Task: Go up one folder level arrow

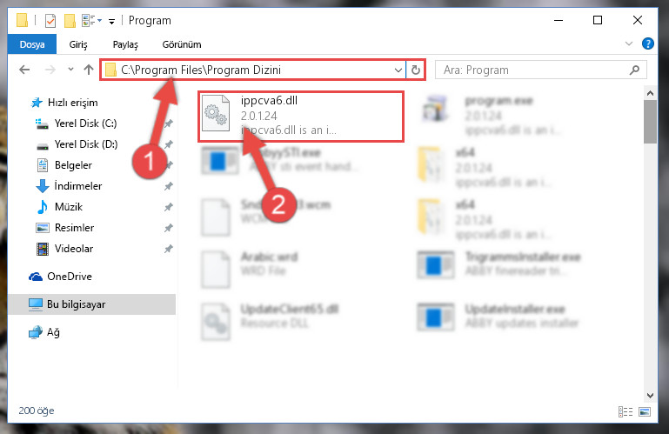Action: tap(89, 70)
